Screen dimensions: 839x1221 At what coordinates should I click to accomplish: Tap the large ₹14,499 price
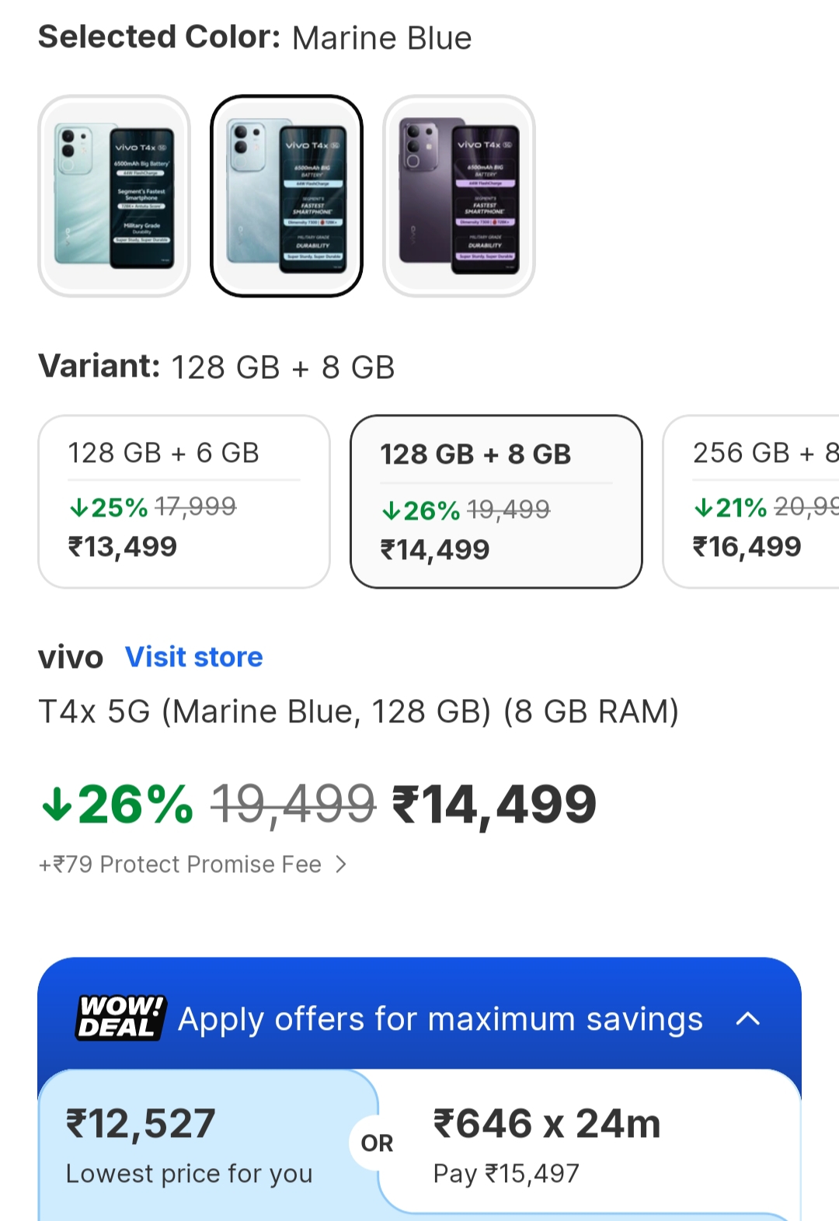tap(495, 805)
